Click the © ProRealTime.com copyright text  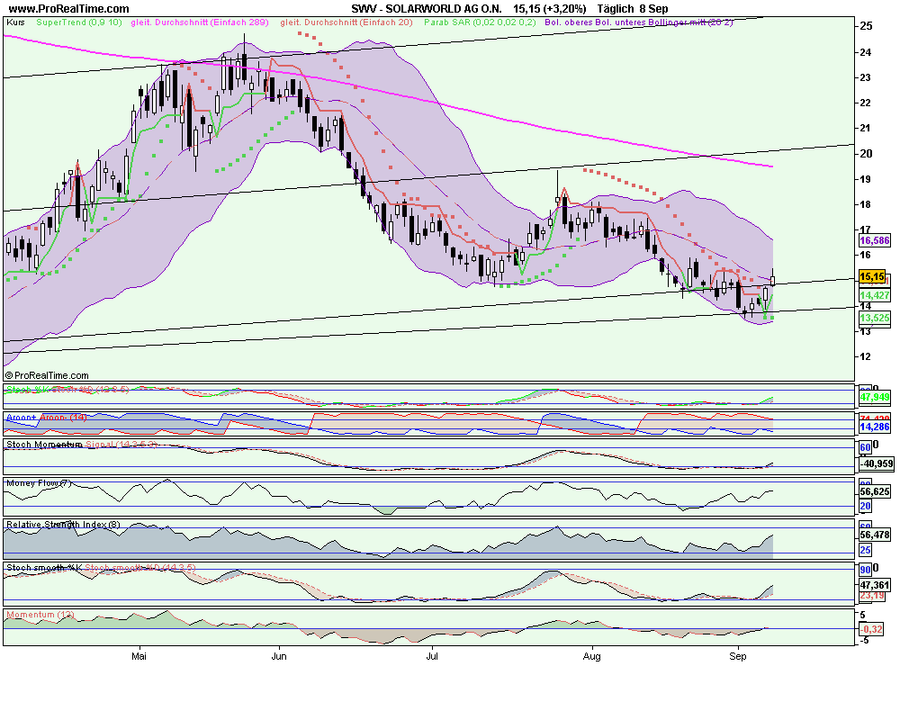(47, 375)
